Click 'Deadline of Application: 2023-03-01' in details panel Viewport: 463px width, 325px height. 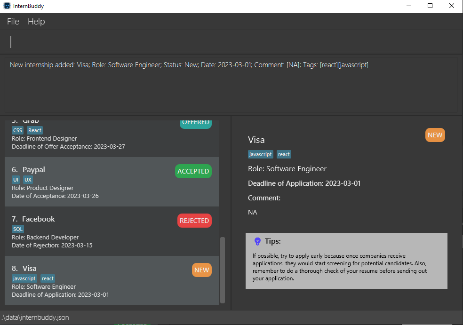304,183
